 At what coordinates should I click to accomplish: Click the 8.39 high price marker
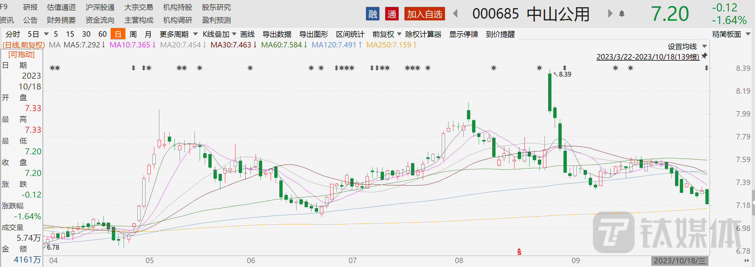tap(565, 74)
